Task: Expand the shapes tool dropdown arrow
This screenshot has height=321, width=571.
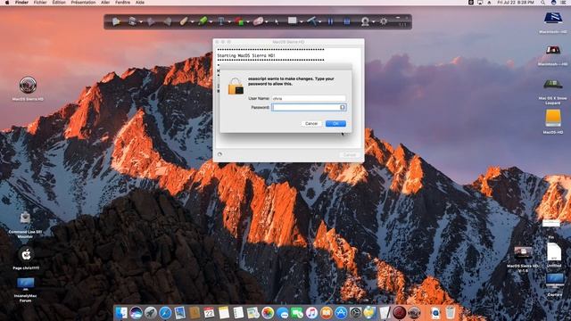Action: pyautogui.click(x=248, y=22)
